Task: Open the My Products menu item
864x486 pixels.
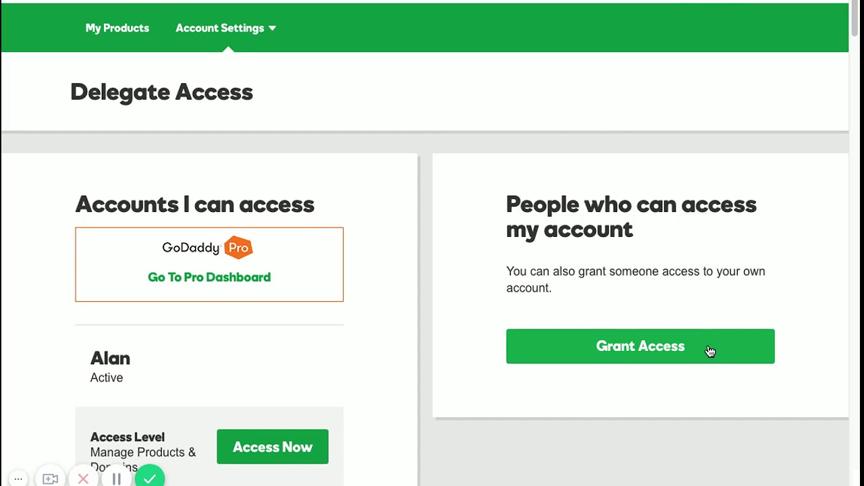Action: tap(117, 28)
